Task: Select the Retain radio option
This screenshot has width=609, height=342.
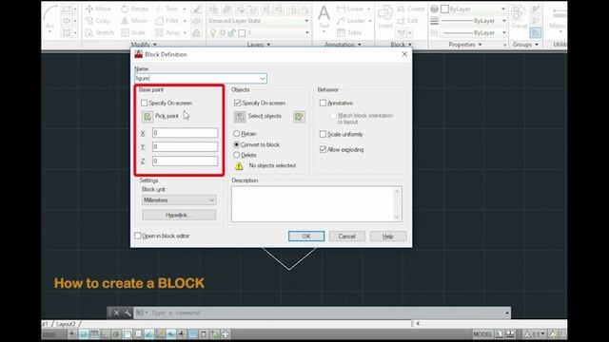Action: (x=237, y=133)
